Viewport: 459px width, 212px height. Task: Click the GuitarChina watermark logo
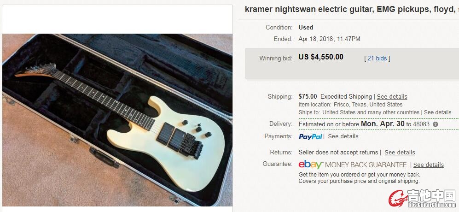point(422,199)
